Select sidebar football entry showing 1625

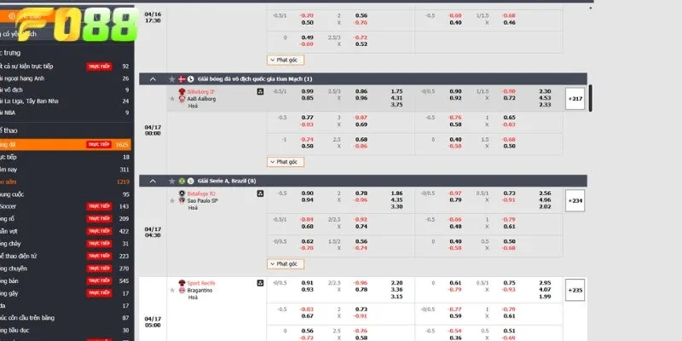pyautogui.click(x=66, y=144)
